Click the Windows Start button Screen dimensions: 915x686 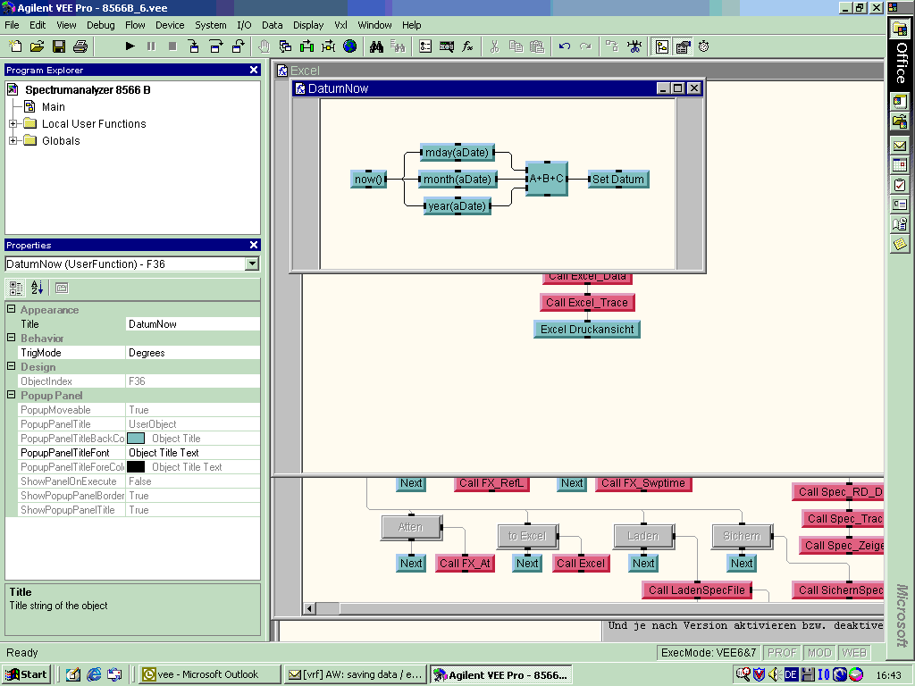pos(26,674)
